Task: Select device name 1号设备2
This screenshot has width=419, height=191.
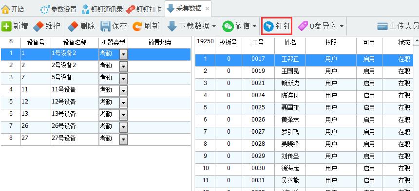Action: [x=64, y=53]
